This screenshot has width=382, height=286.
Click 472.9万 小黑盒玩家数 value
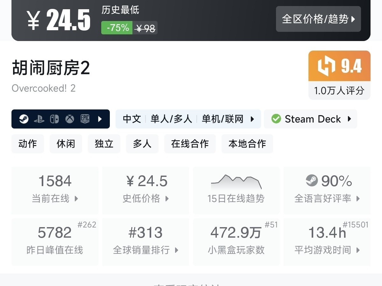(x=236, y=233)
